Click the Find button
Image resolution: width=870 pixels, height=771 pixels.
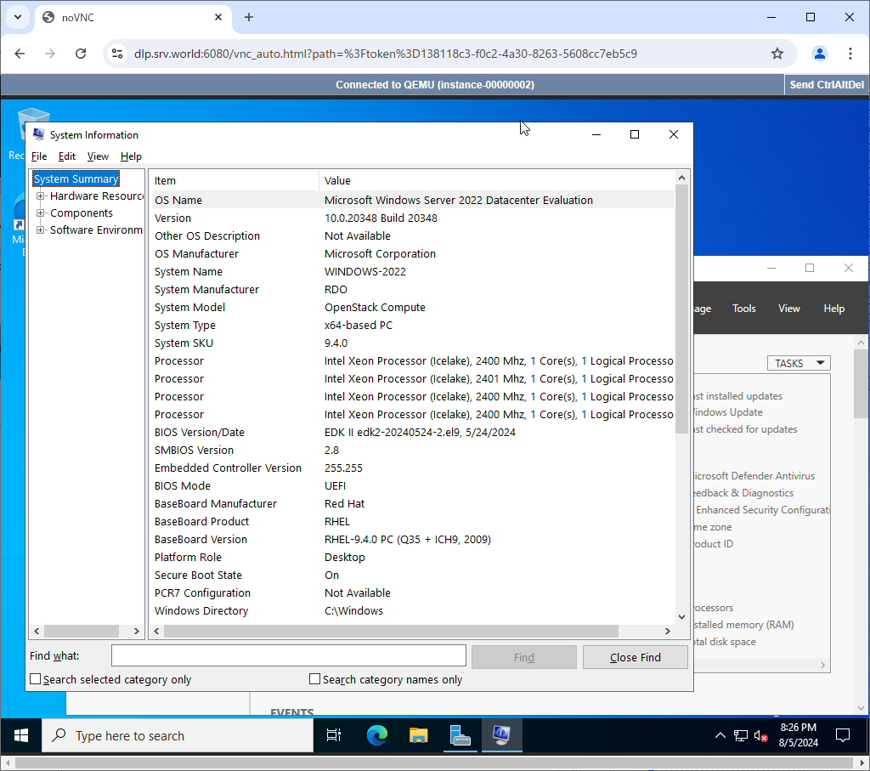tap(523, 657)
